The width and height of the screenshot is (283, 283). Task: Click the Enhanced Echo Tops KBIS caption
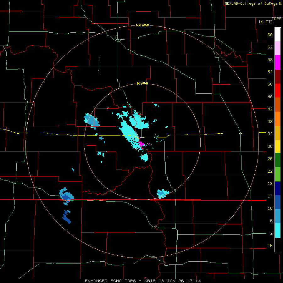click(143, 281)
